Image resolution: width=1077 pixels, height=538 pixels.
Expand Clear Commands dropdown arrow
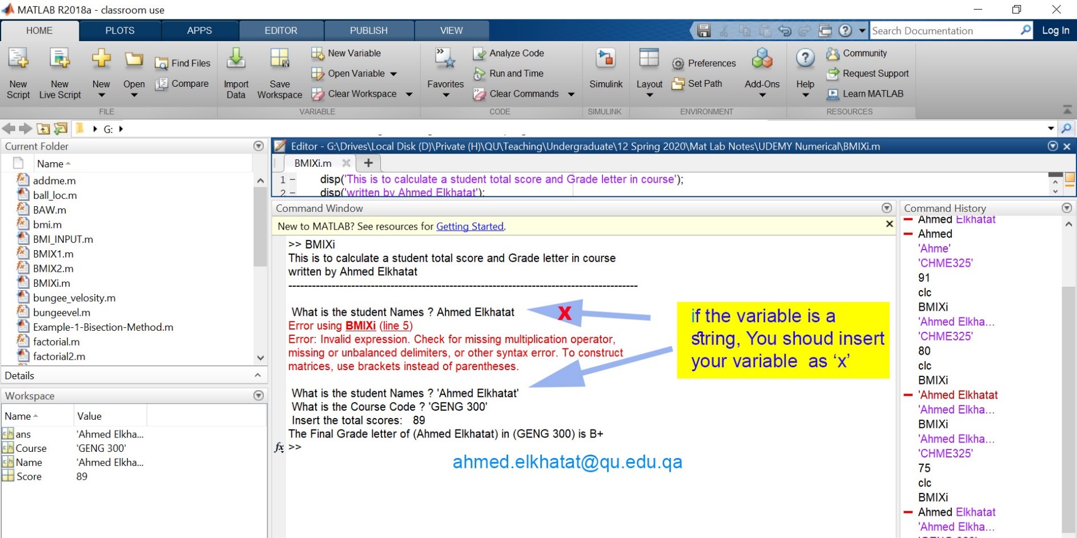pyautogui.click(x=571, y=95)
